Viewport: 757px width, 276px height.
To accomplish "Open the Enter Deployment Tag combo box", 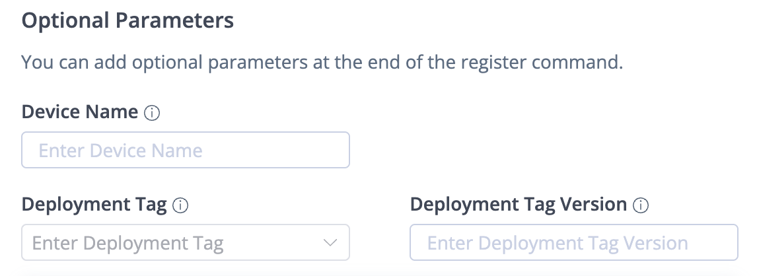I will [185, 243].
